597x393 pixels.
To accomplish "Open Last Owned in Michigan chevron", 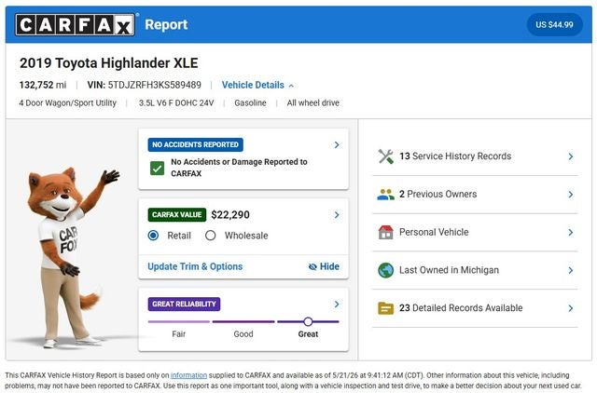I will (570, 270).
